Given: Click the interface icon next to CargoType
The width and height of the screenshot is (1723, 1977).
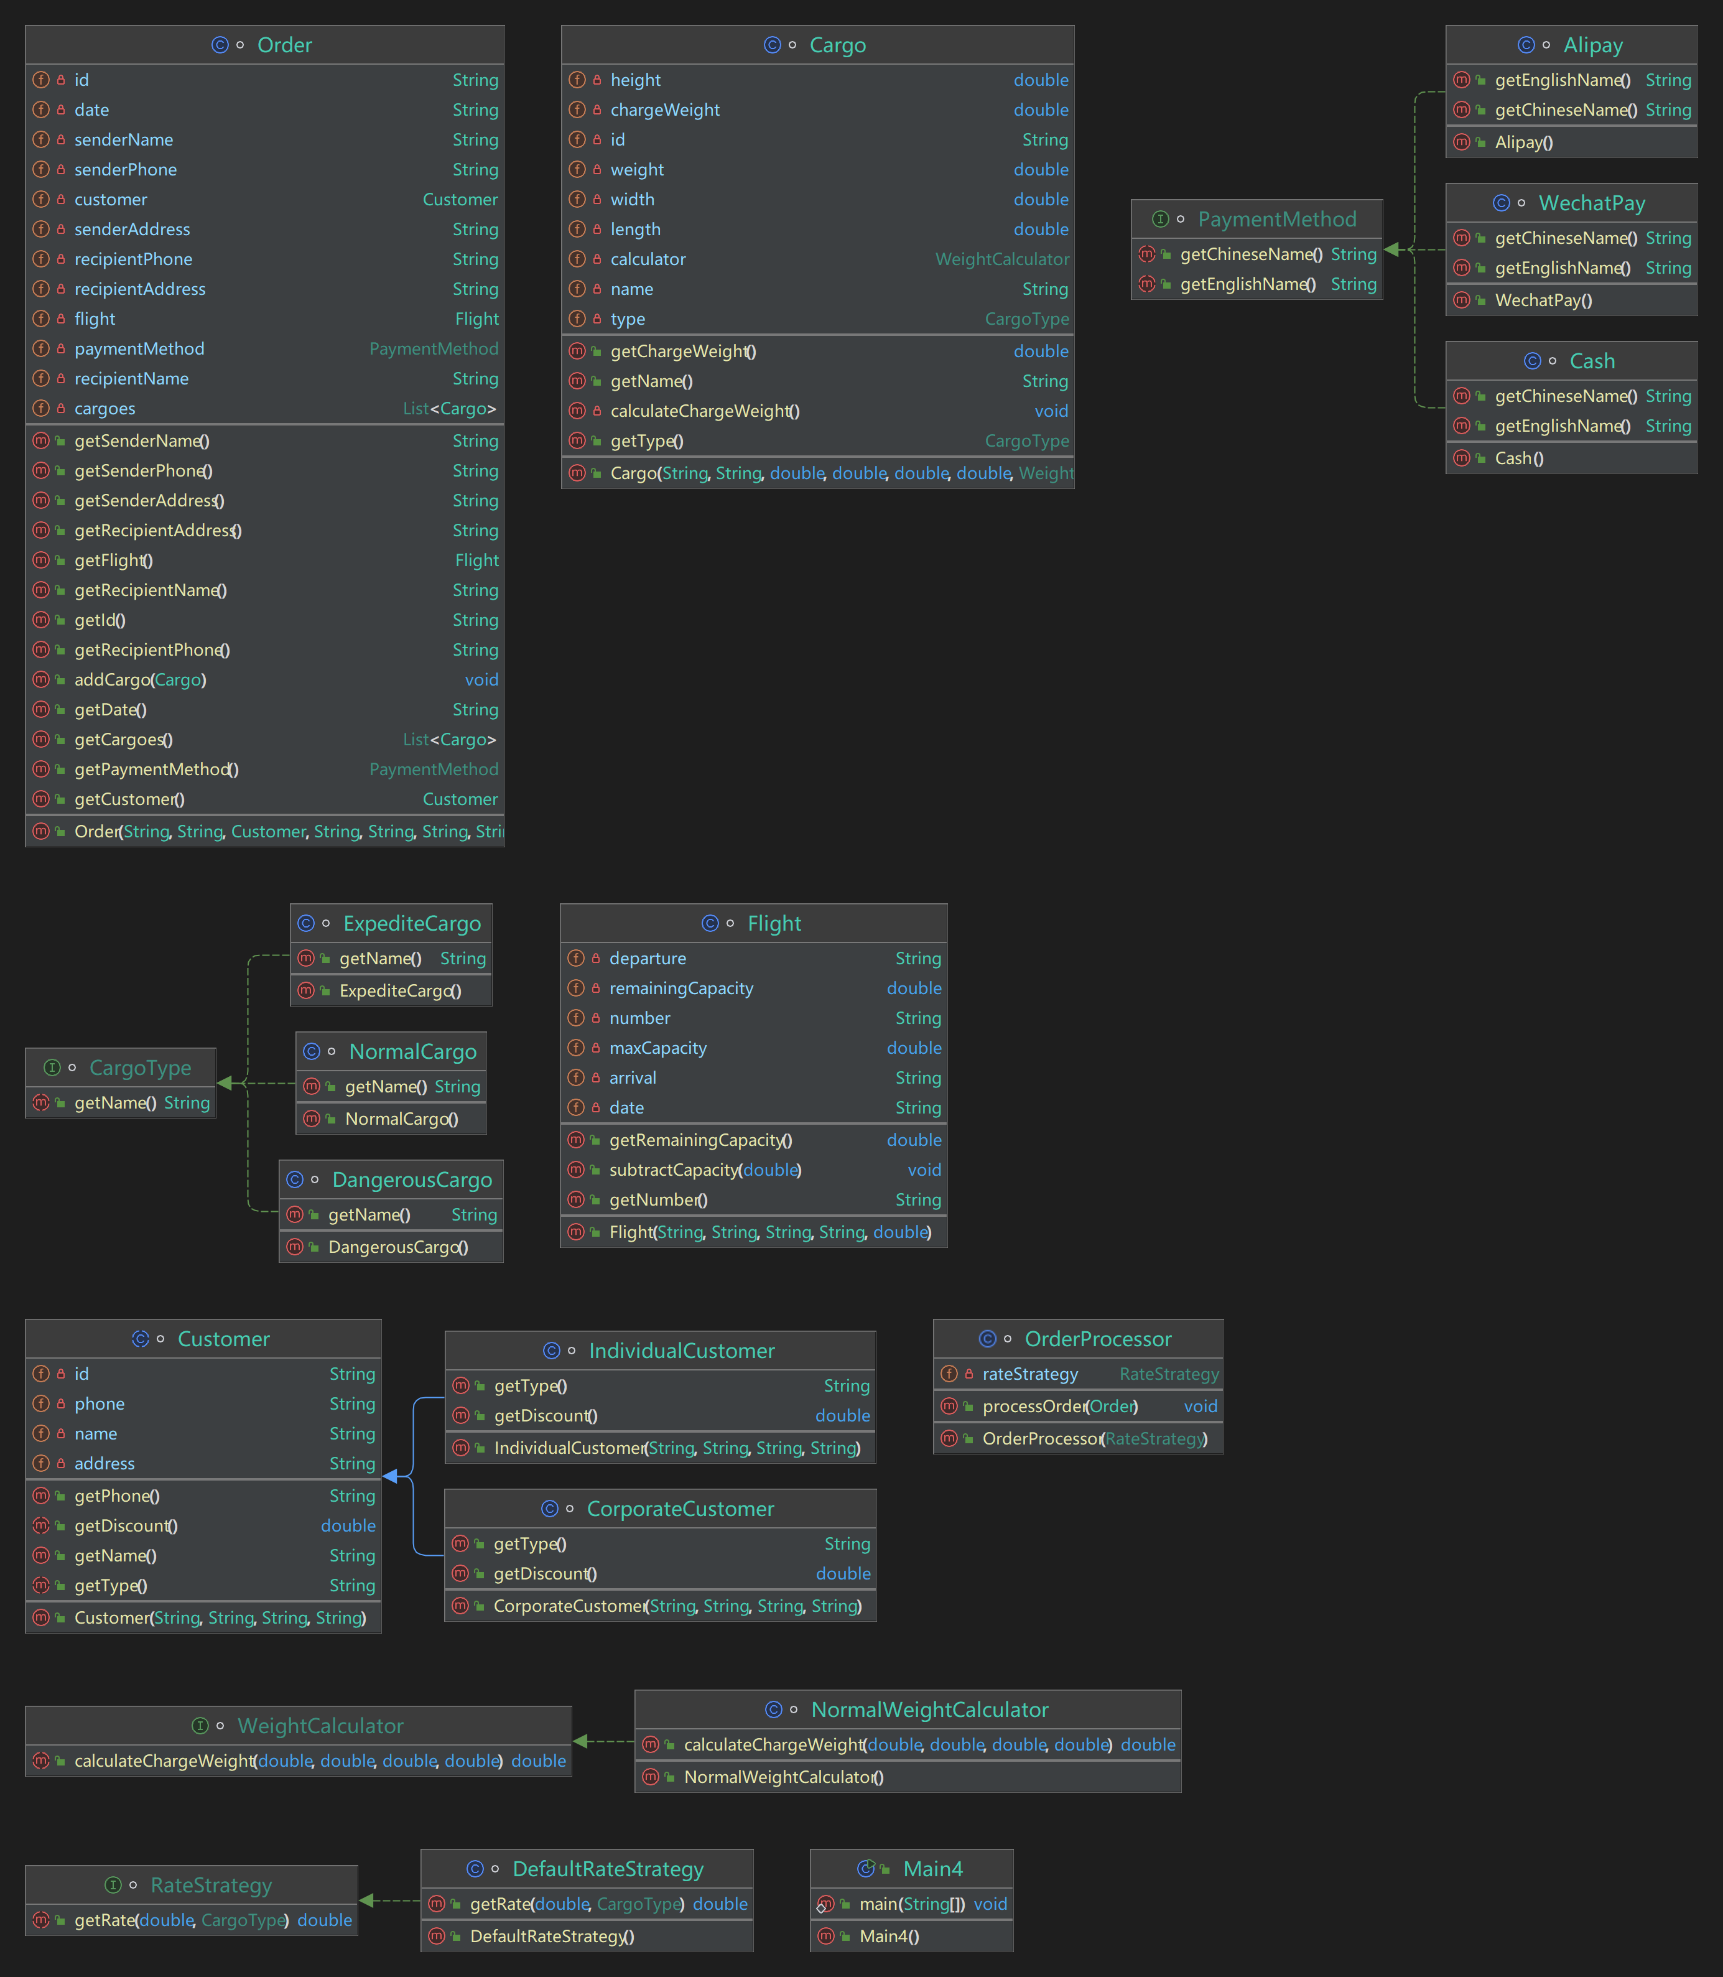Looking at the screenshot, I should point(52,1068).
